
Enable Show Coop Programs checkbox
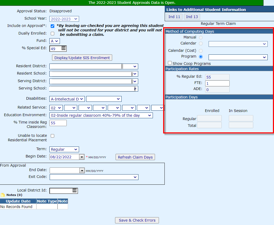(170, 63)
